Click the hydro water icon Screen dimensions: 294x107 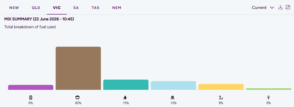172,97
